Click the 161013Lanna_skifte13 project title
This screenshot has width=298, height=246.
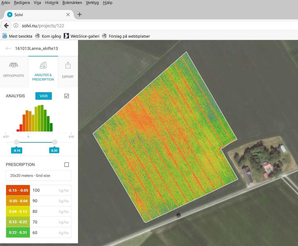pyautogui.click(x=36, y=48)
